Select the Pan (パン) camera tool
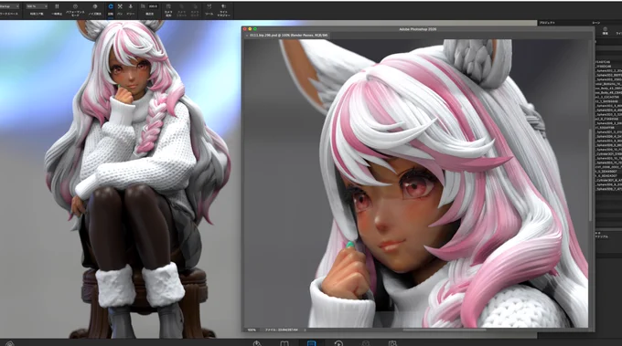Screen dimensions: 622x346 120,6
